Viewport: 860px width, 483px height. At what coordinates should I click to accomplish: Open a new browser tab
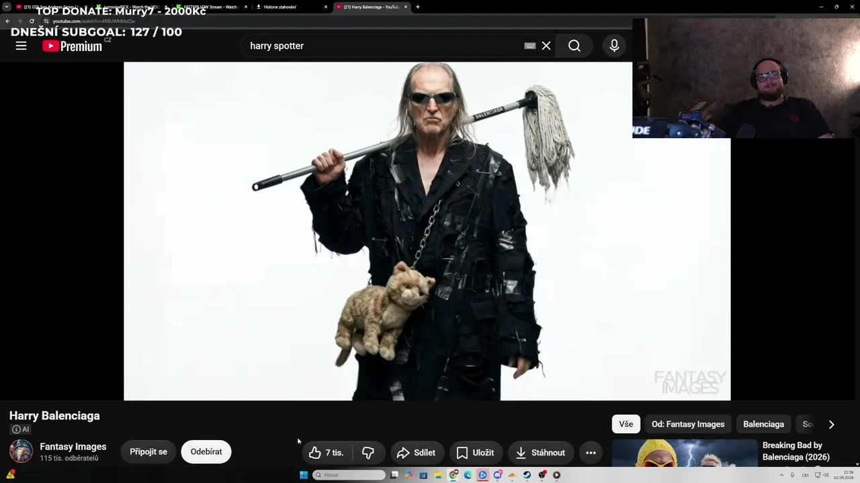point(418,7)
